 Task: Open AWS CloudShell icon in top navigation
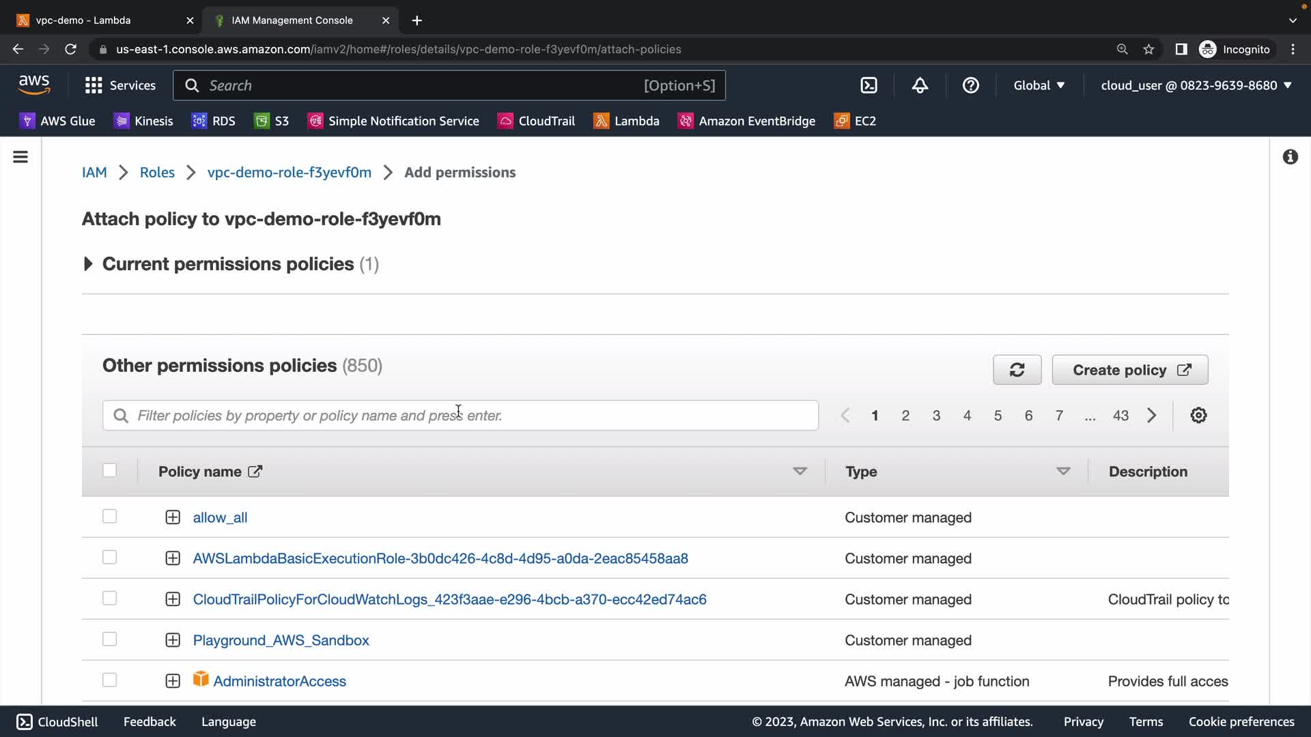[x=869, y=85]
